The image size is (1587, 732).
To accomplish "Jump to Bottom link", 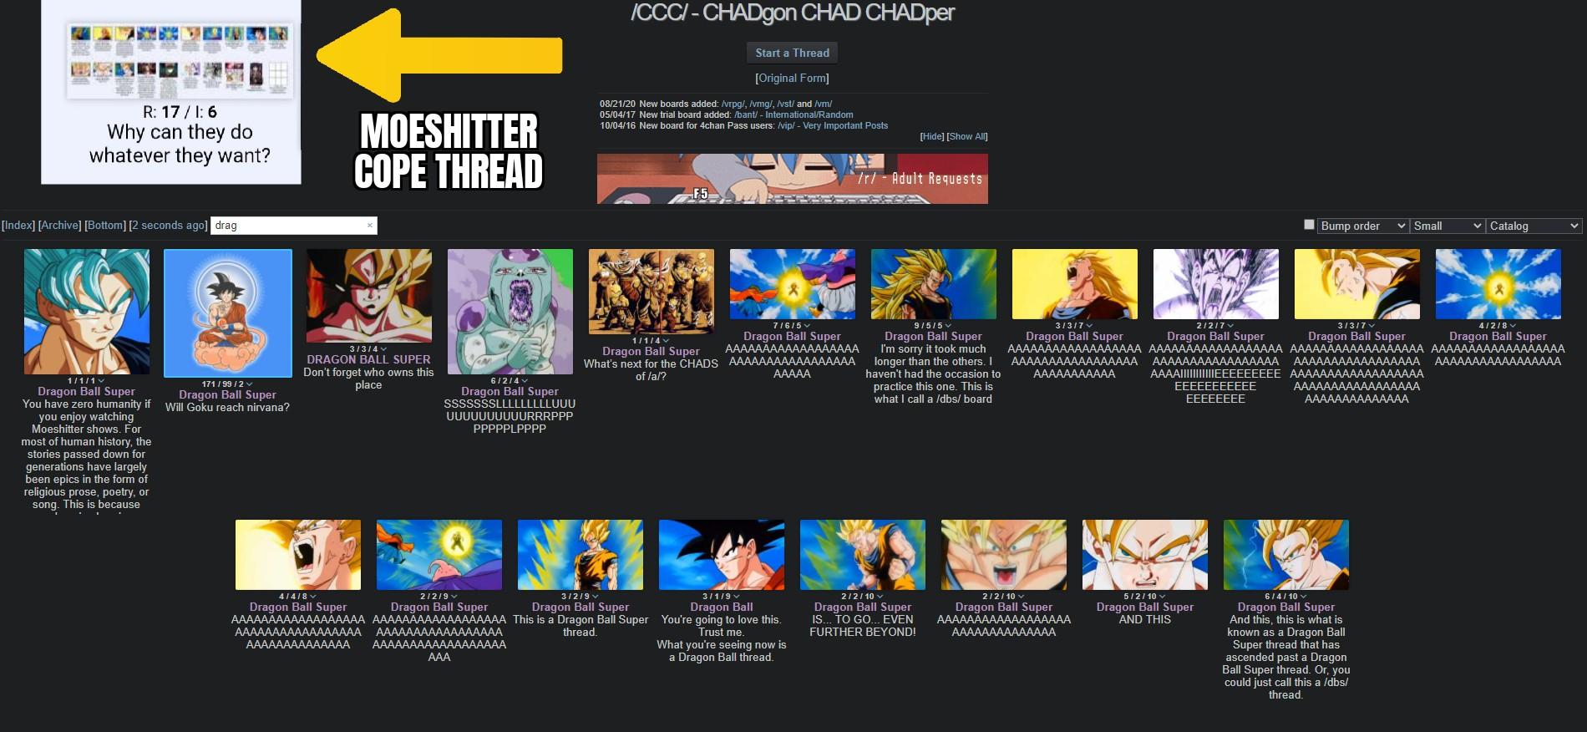I will 105,226.
